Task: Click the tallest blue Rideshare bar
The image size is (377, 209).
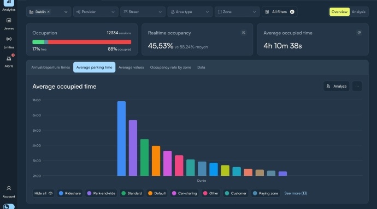Action: tap(121, 139)
